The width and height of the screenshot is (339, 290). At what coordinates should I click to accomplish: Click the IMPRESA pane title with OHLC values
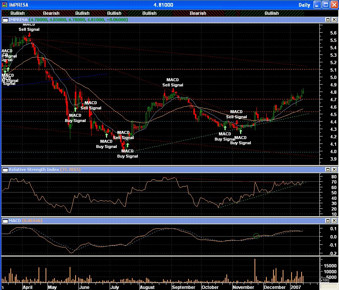(x=68, y=20)
